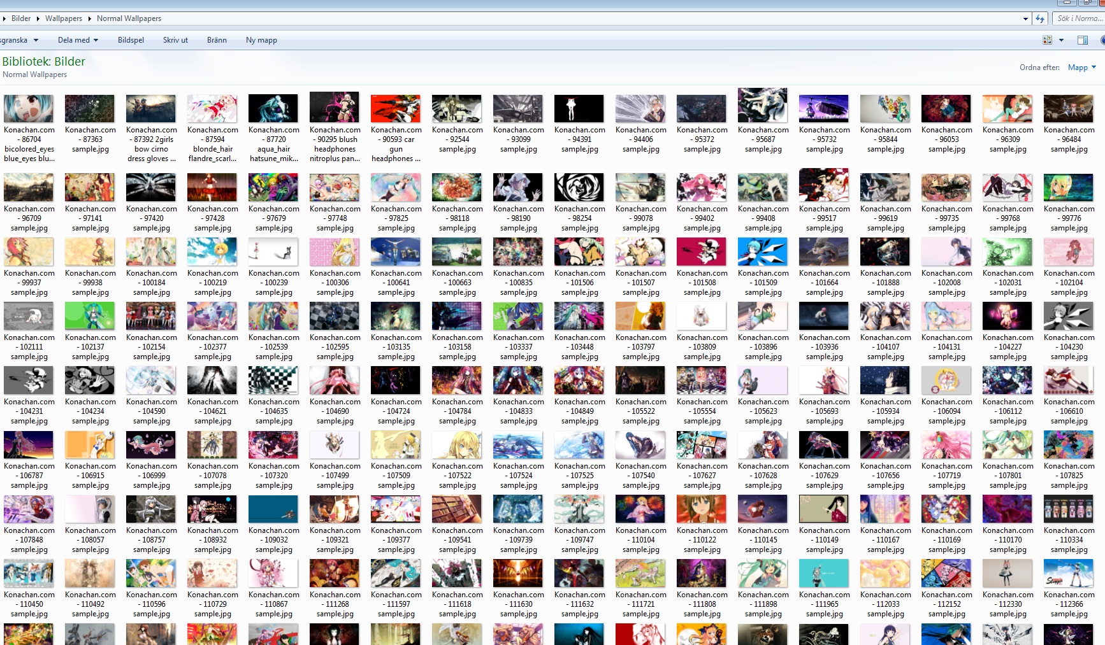Click file name text Konachan.com - 96053 sample.jpg
The image size is (1105, 645).
pos(946,139)
